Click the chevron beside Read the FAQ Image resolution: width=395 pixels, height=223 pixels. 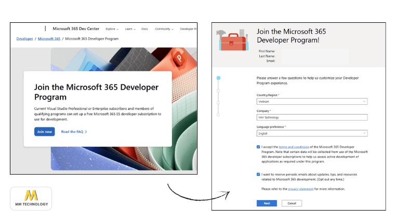86,132
